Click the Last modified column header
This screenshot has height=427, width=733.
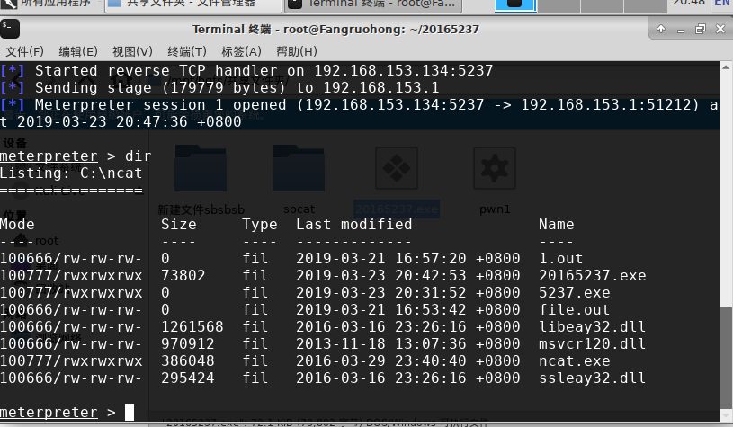click(353, 224)
